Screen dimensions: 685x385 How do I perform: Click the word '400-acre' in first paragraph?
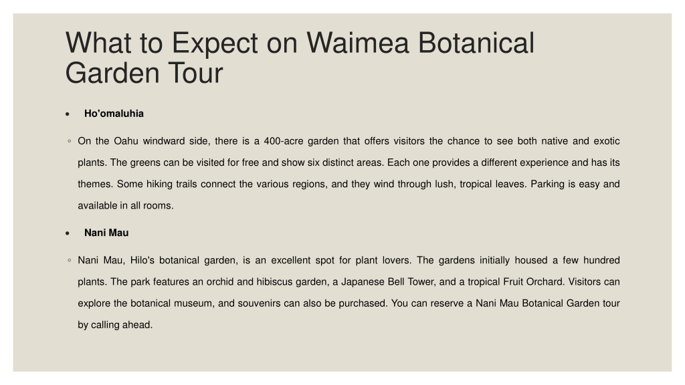[x=283, y=141]
